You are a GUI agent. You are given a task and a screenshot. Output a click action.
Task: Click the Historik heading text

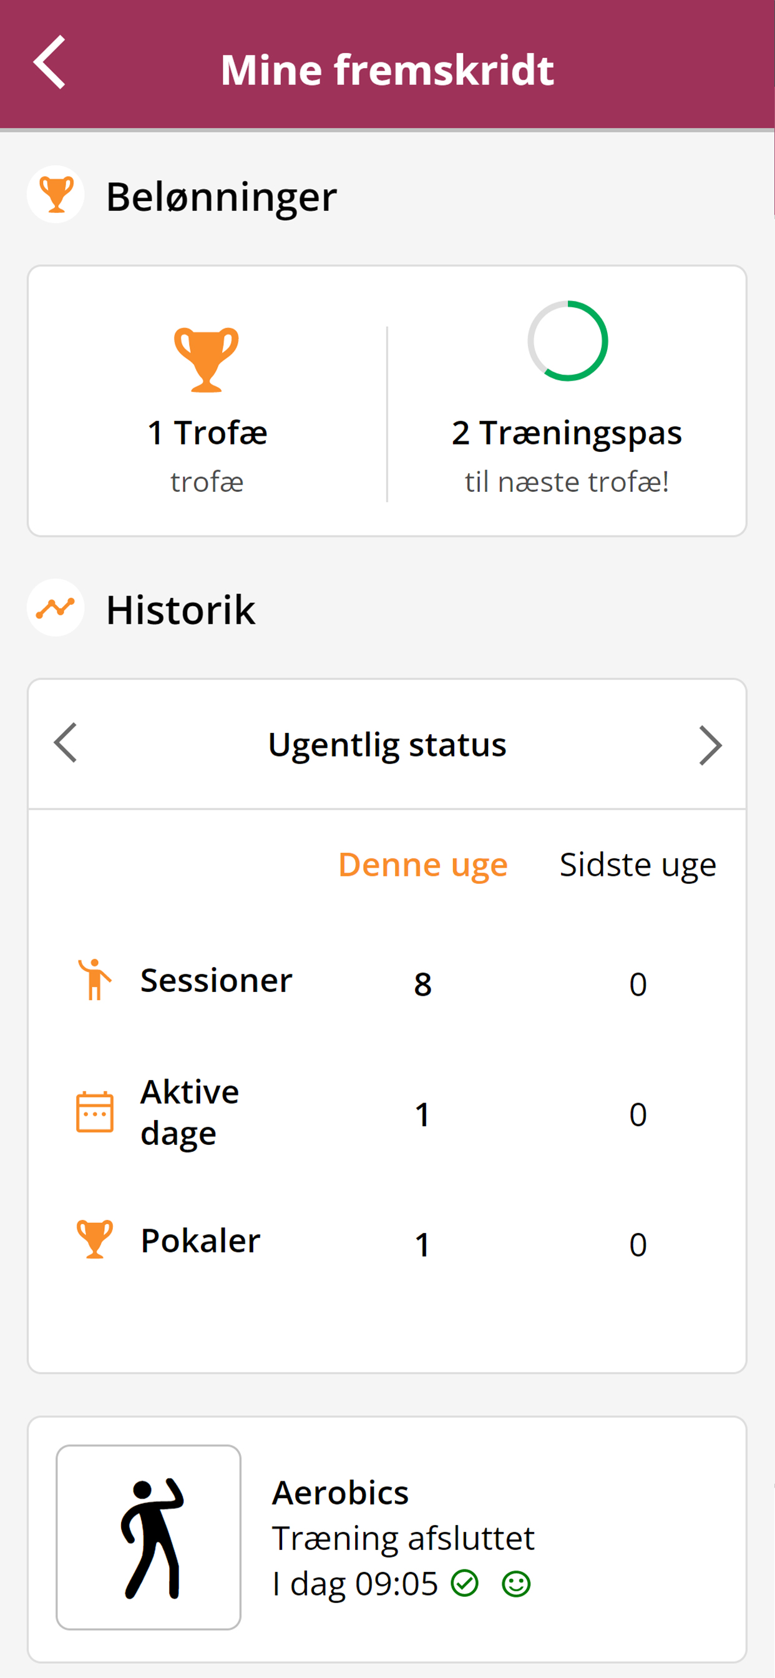click(x=181, y=610)
